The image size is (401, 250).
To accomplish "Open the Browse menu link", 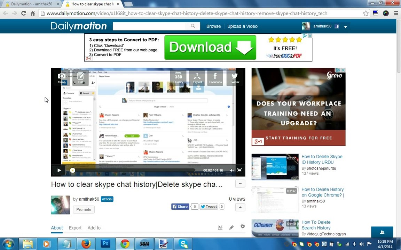I will click(213, 26).
